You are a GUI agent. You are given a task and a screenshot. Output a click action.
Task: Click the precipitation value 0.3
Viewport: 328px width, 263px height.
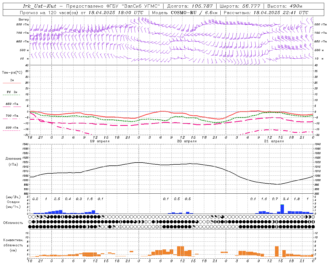[79, 199]
